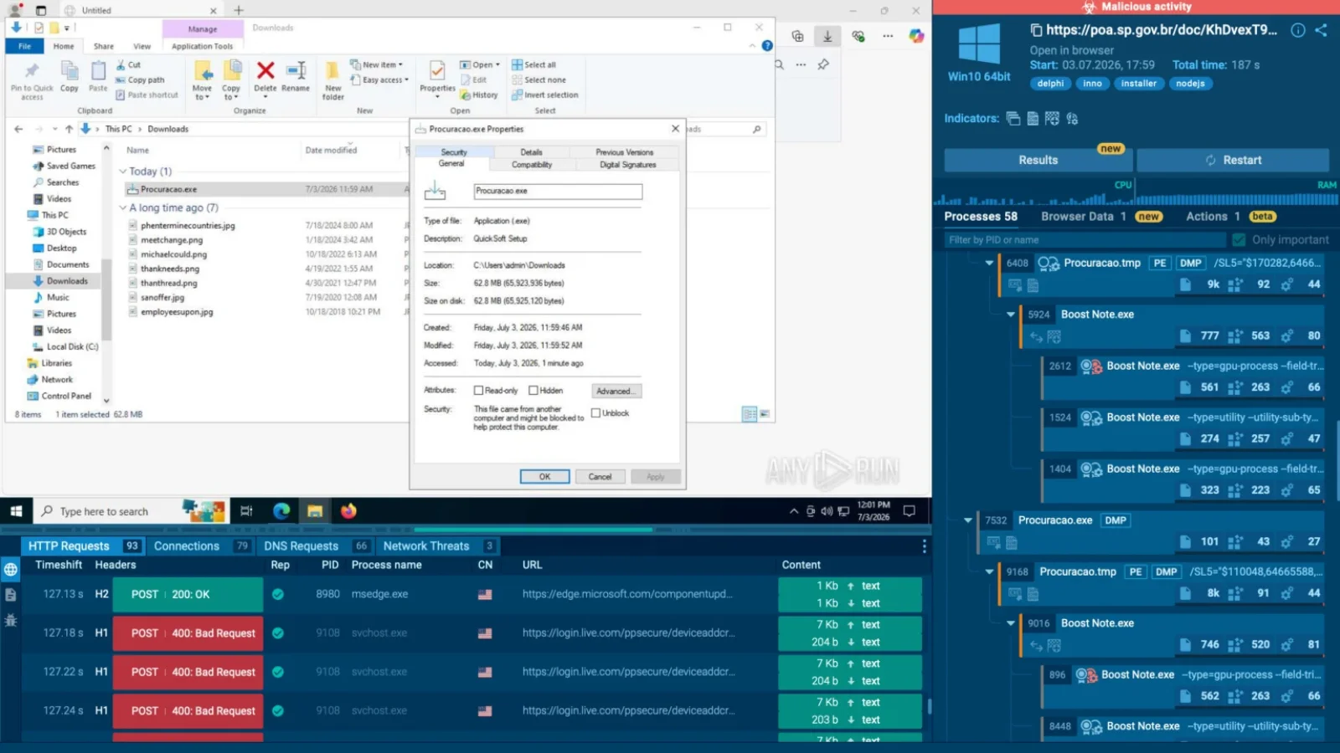The height and width of the screenshot is (753, 1340).
Task: Open the Security tab in Properties
Action: (454, 152)
